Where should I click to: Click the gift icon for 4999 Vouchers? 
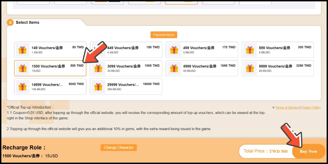[x=174, y=68]
